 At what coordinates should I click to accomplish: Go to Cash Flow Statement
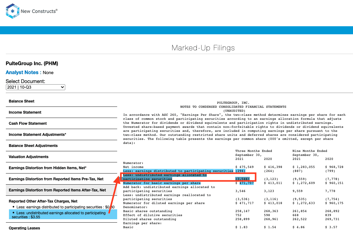click(x=28, y=123)
